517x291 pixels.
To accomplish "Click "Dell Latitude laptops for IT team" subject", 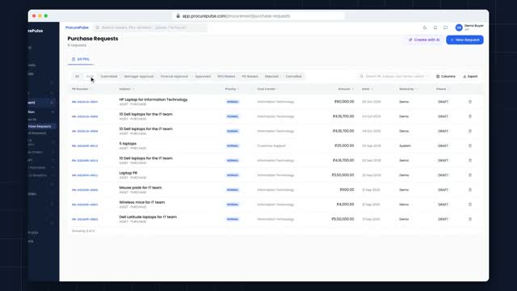I will (x=148, y=217).
